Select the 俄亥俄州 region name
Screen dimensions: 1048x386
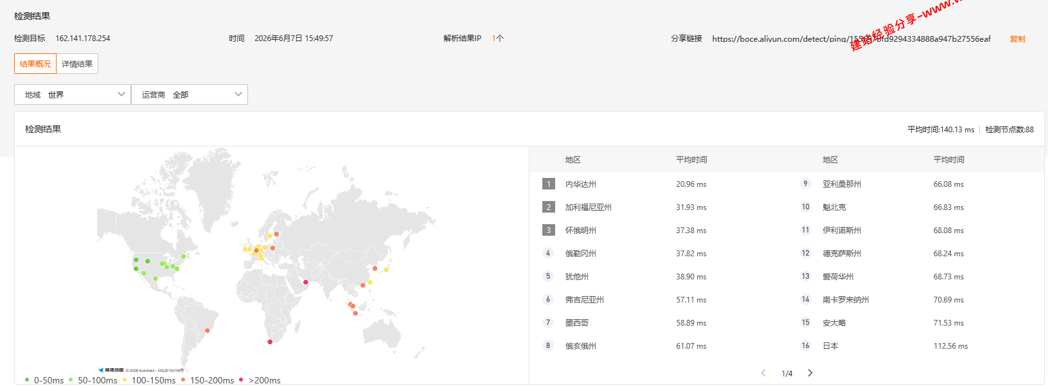click(x=581, y=346)
